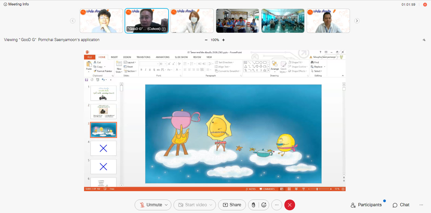Expand audio options arrow beside Unmute
431x213 pixels.
(x=166, y=205)
